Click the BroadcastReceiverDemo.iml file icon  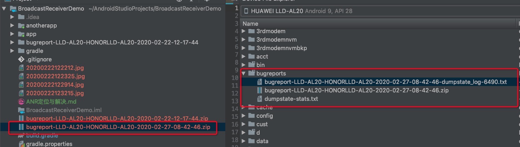pos(21,110)
